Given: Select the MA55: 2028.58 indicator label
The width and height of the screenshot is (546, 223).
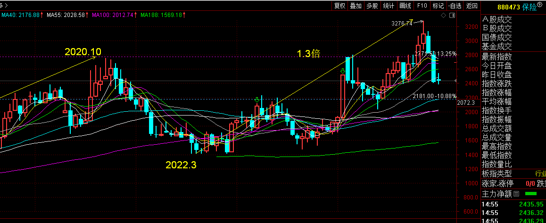Looking at the screenshot, I should [x=66, y=15].
